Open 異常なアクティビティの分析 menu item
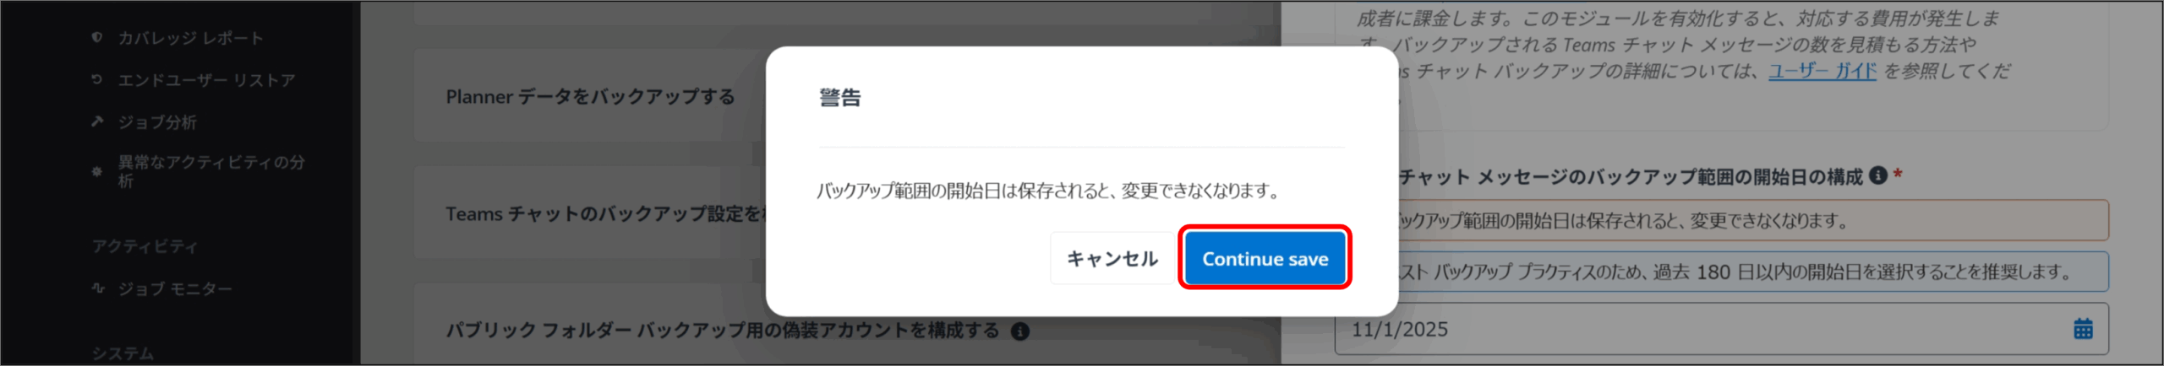Image resolution: width=2164 pixels, height=366 pixels. pyautogui.click(x=211, y=171)
